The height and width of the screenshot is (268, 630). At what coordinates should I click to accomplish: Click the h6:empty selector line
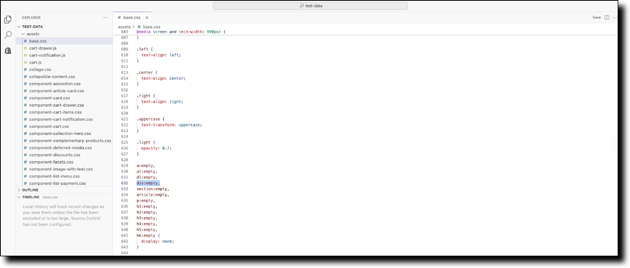coord(148,235)
